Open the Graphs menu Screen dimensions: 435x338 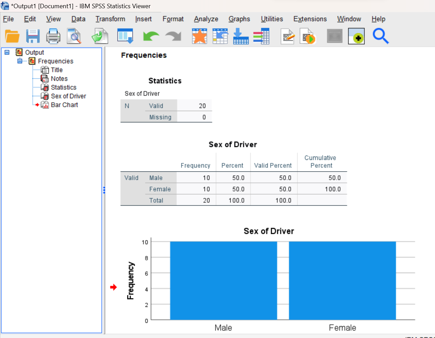[x=239, y=19]
